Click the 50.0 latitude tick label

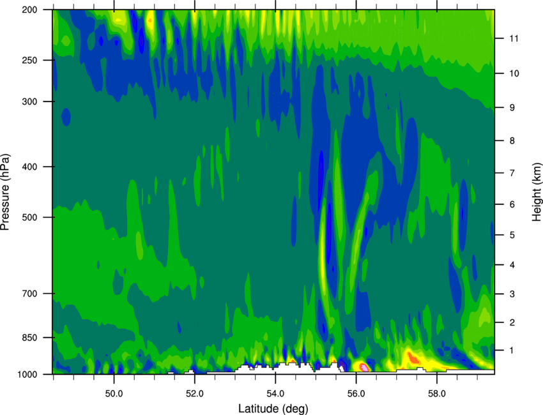(114, 394)
